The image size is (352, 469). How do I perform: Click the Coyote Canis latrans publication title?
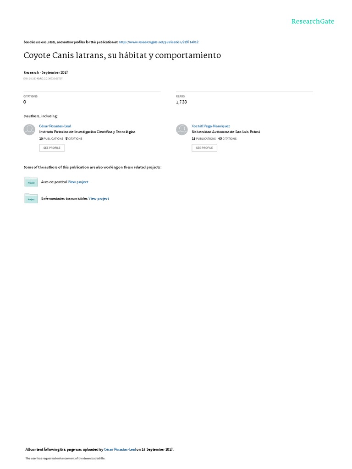(x=122, y=55)
